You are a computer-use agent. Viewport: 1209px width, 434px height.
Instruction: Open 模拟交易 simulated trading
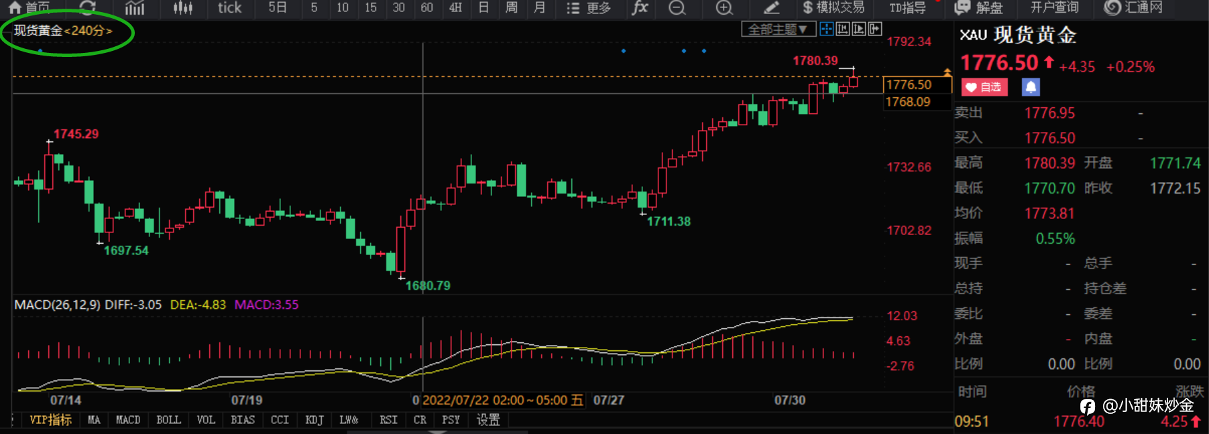point(833,8)
